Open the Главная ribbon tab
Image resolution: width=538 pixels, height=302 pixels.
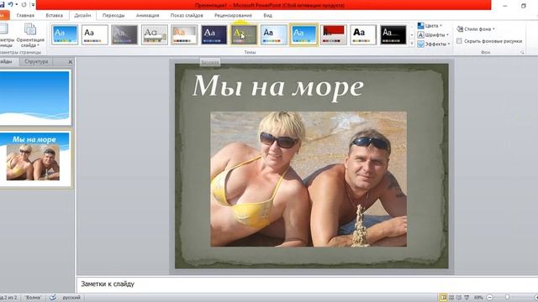pyautogui.click(x=25, y=15)
